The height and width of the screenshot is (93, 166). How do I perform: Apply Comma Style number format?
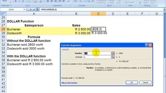84,1
